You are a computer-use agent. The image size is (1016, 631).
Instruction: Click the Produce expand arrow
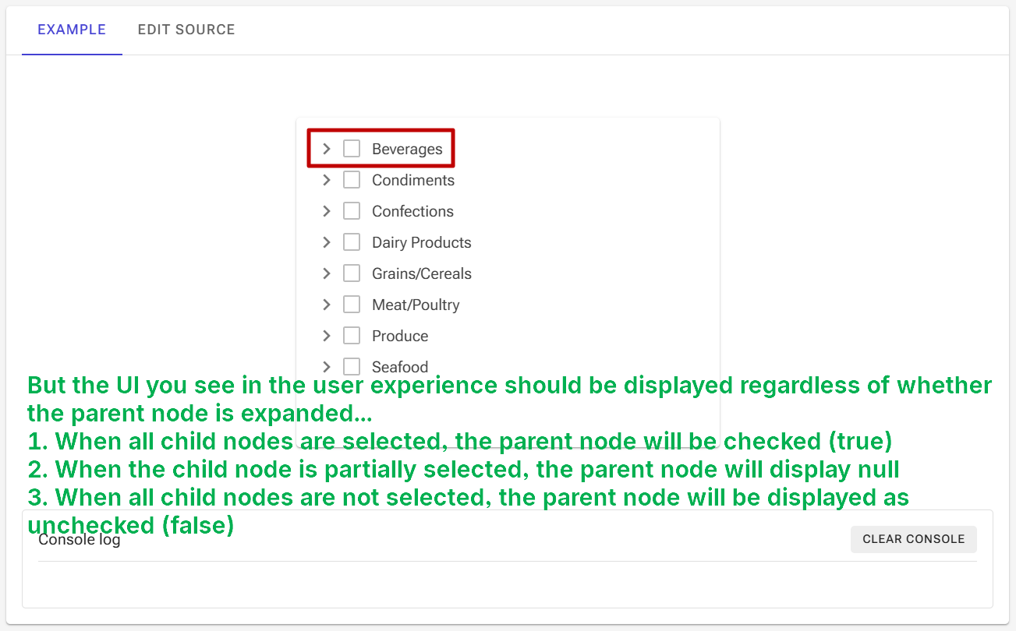click(327, 336)
